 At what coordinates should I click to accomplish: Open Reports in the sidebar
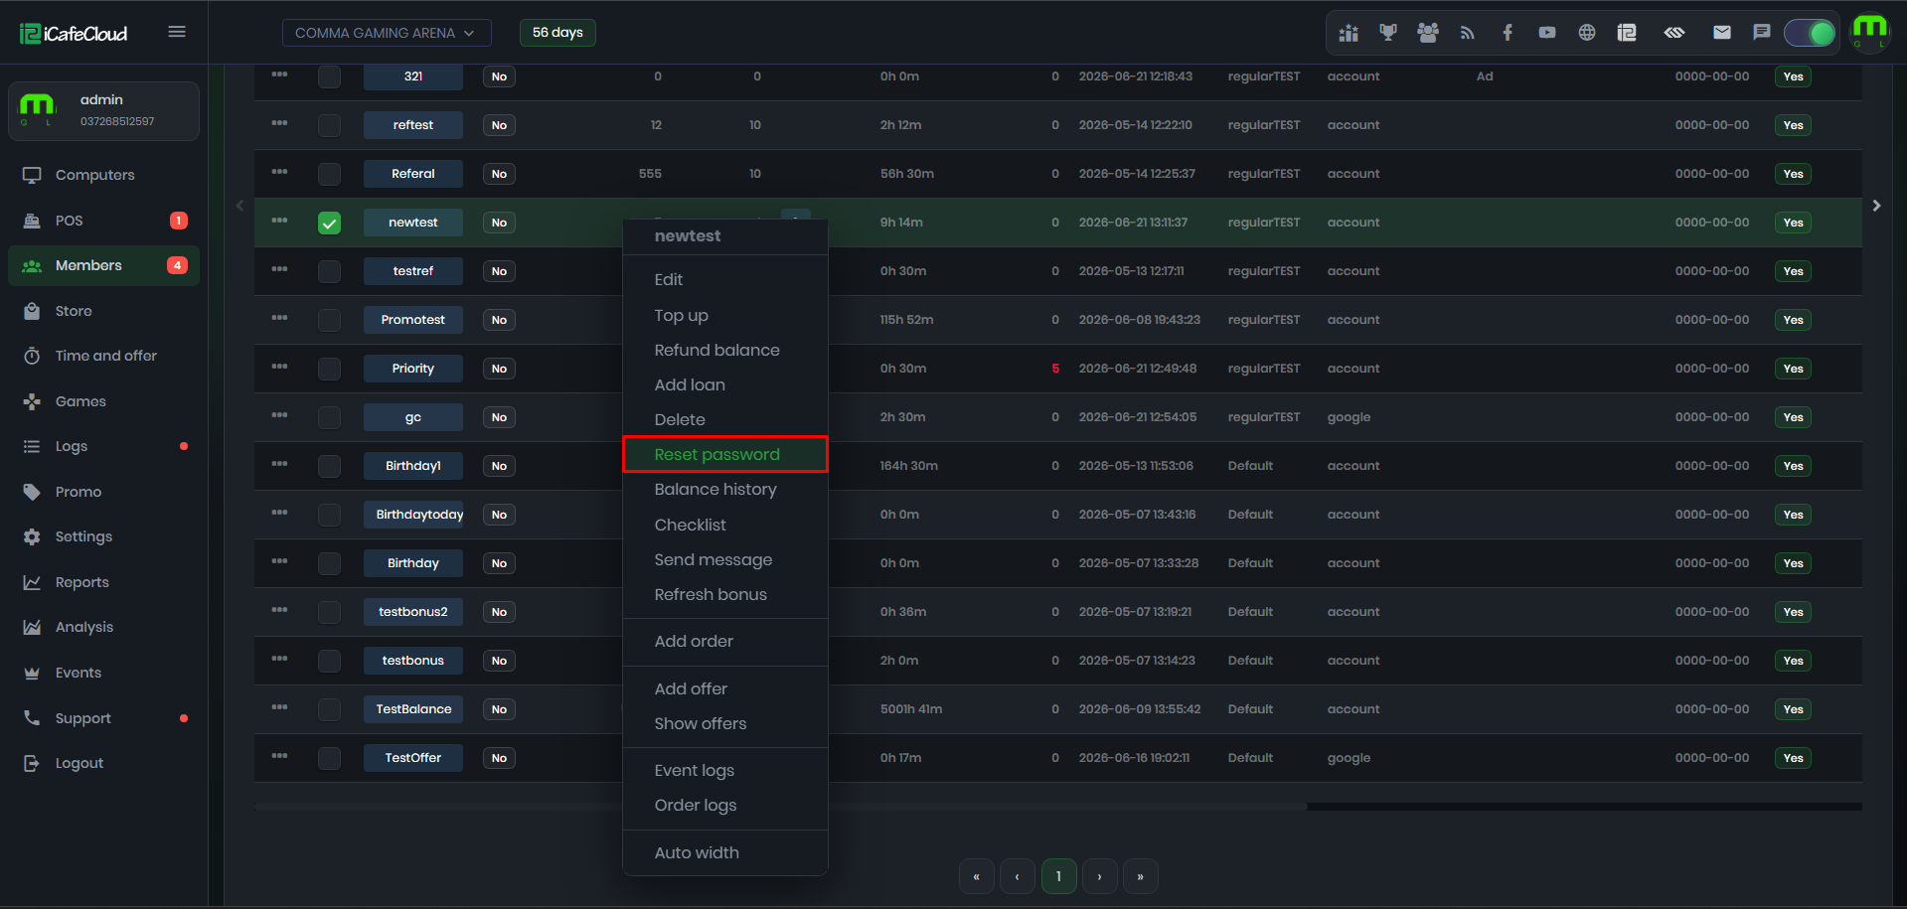click(x=82, y=582)
